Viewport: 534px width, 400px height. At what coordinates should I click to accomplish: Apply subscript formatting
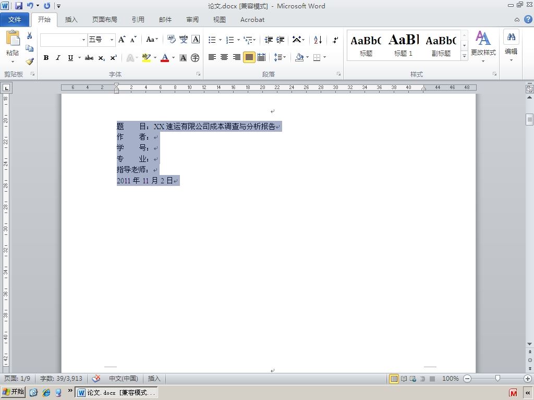click(x=102, y=58)
